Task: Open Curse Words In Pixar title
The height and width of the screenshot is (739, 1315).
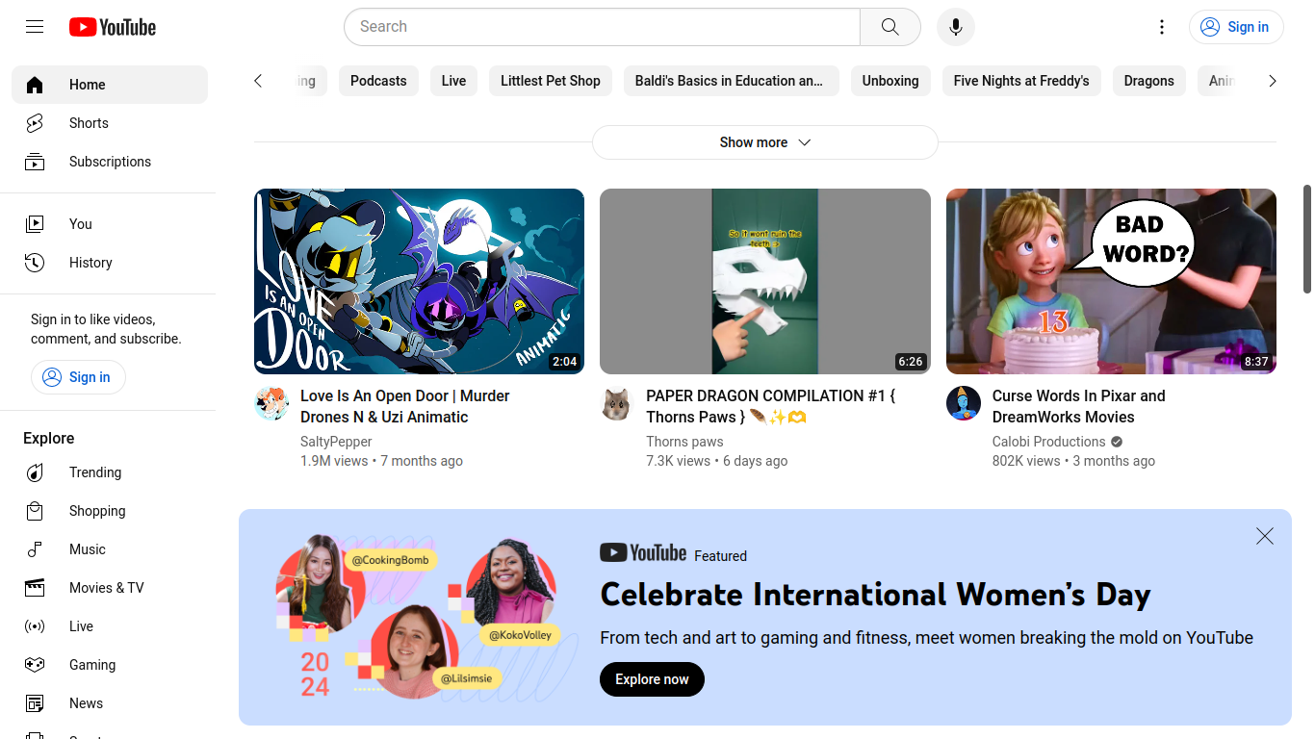Action: pos(1079,406)
